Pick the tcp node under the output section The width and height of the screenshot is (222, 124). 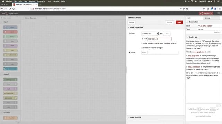[10, 103]
